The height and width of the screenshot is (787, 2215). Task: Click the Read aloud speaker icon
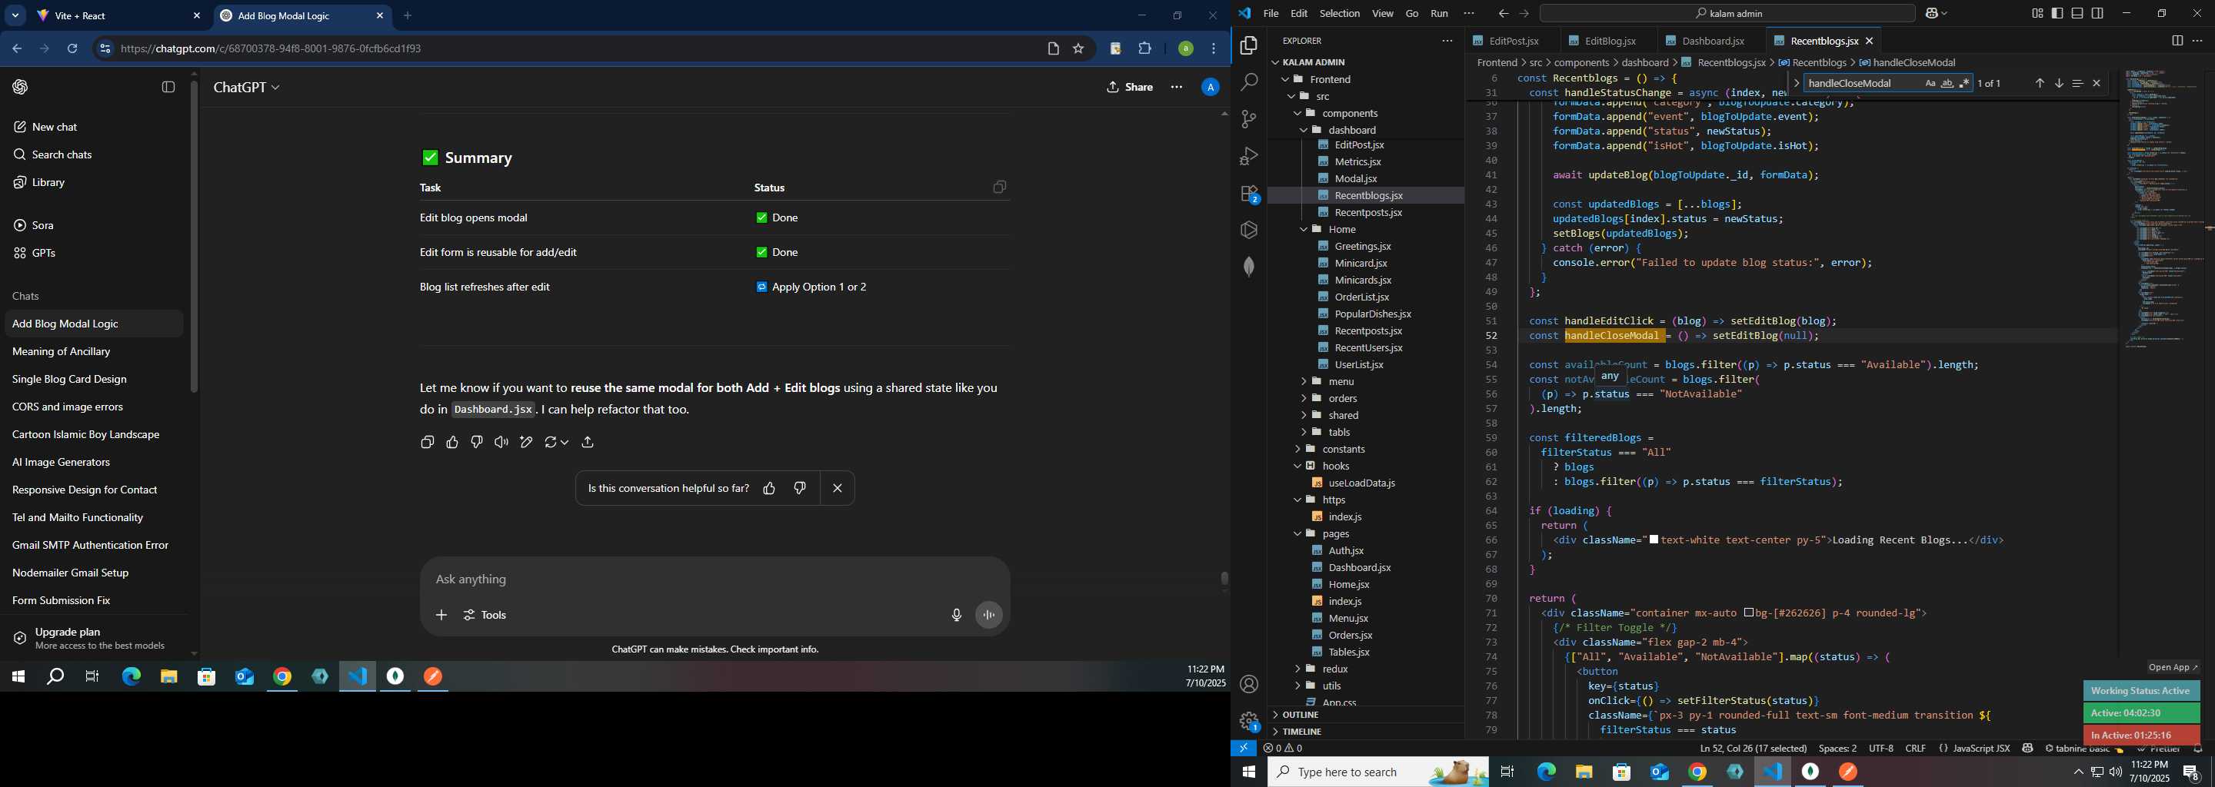[x=501, y=442]
